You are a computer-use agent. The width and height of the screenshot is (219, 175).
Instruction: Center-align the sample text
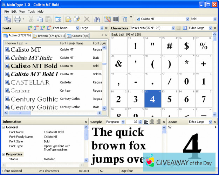tap(152, 122)
